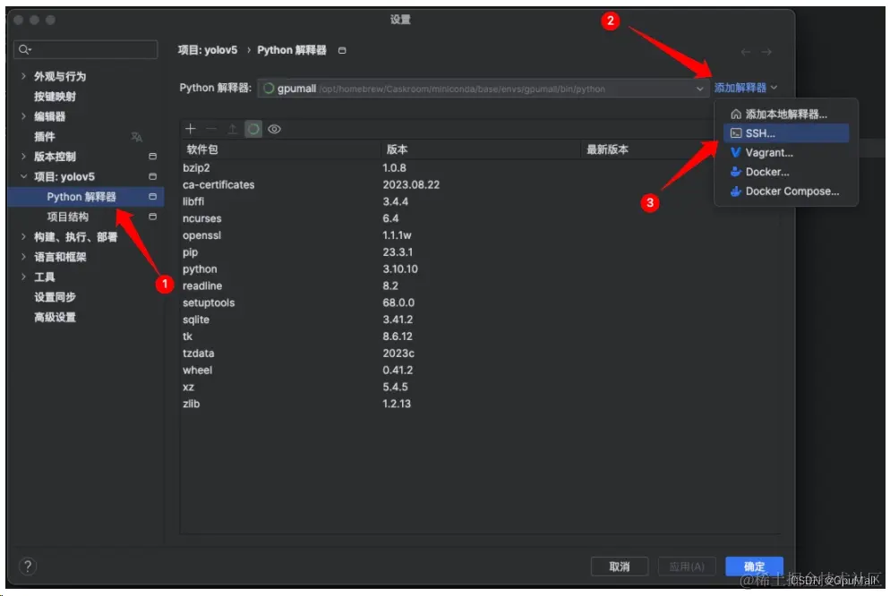This screenshot has height=596, width=890.
Task: Select the setuptools package row
Action: [480, 302]
